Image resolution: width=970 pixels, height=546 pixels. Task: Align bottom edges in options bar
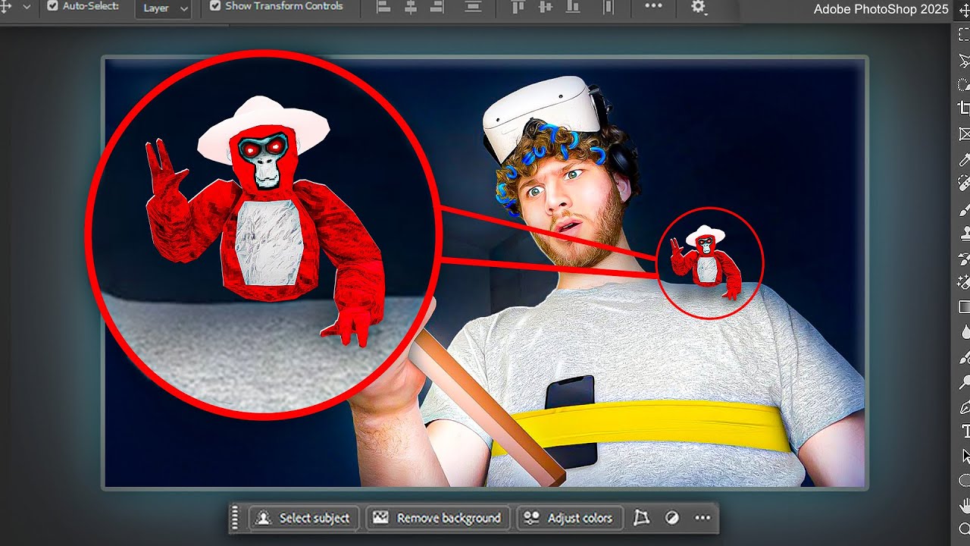point(571,7)
